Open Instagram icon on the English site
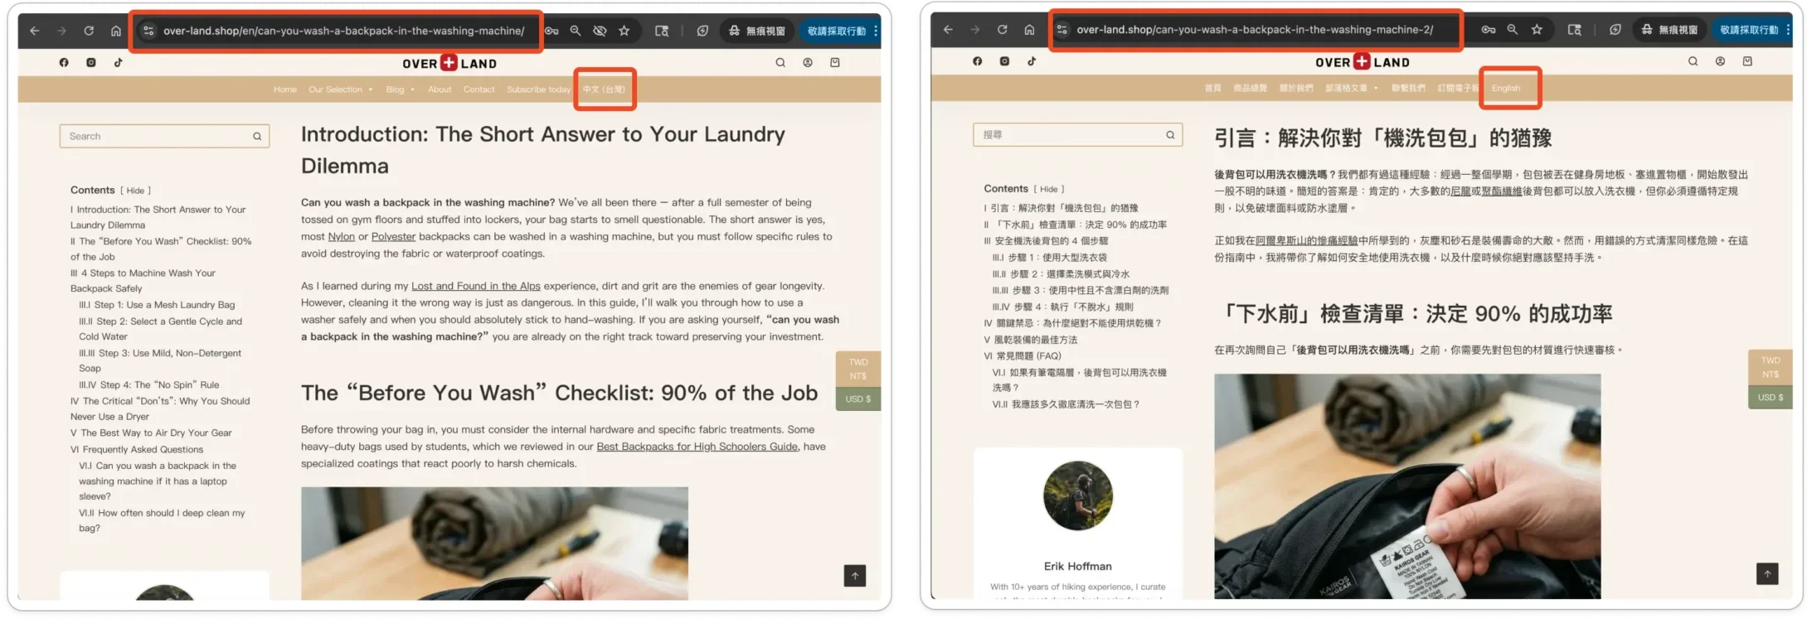Viewport: 1812px width, 619px height. coord(91,62)
